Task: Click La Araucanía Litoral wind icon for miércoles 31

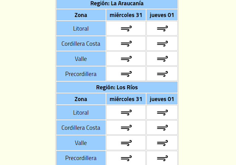Action: tap(126, 28)
